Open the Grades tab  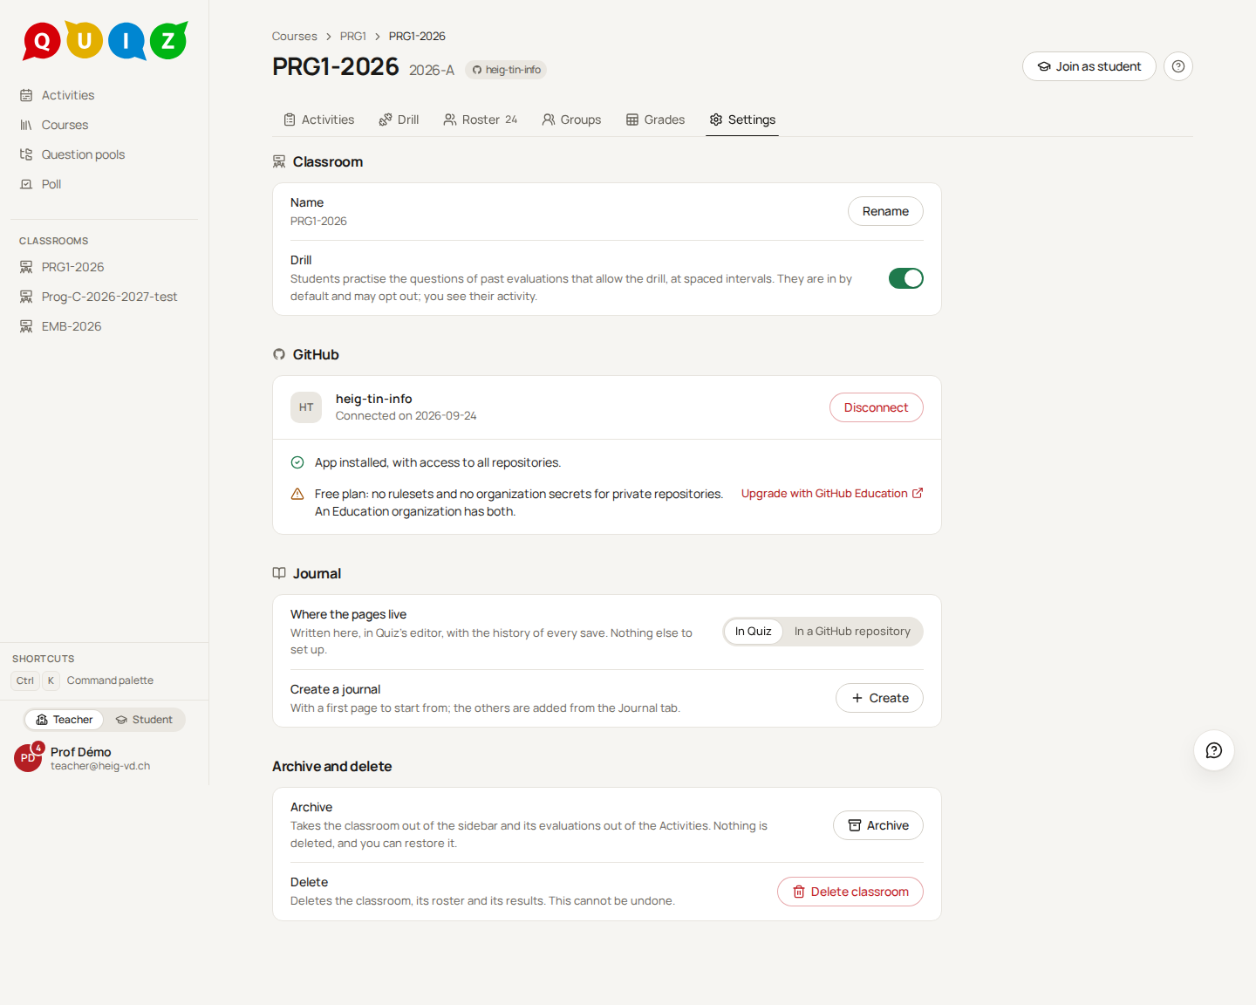click(x=656, y=120)
